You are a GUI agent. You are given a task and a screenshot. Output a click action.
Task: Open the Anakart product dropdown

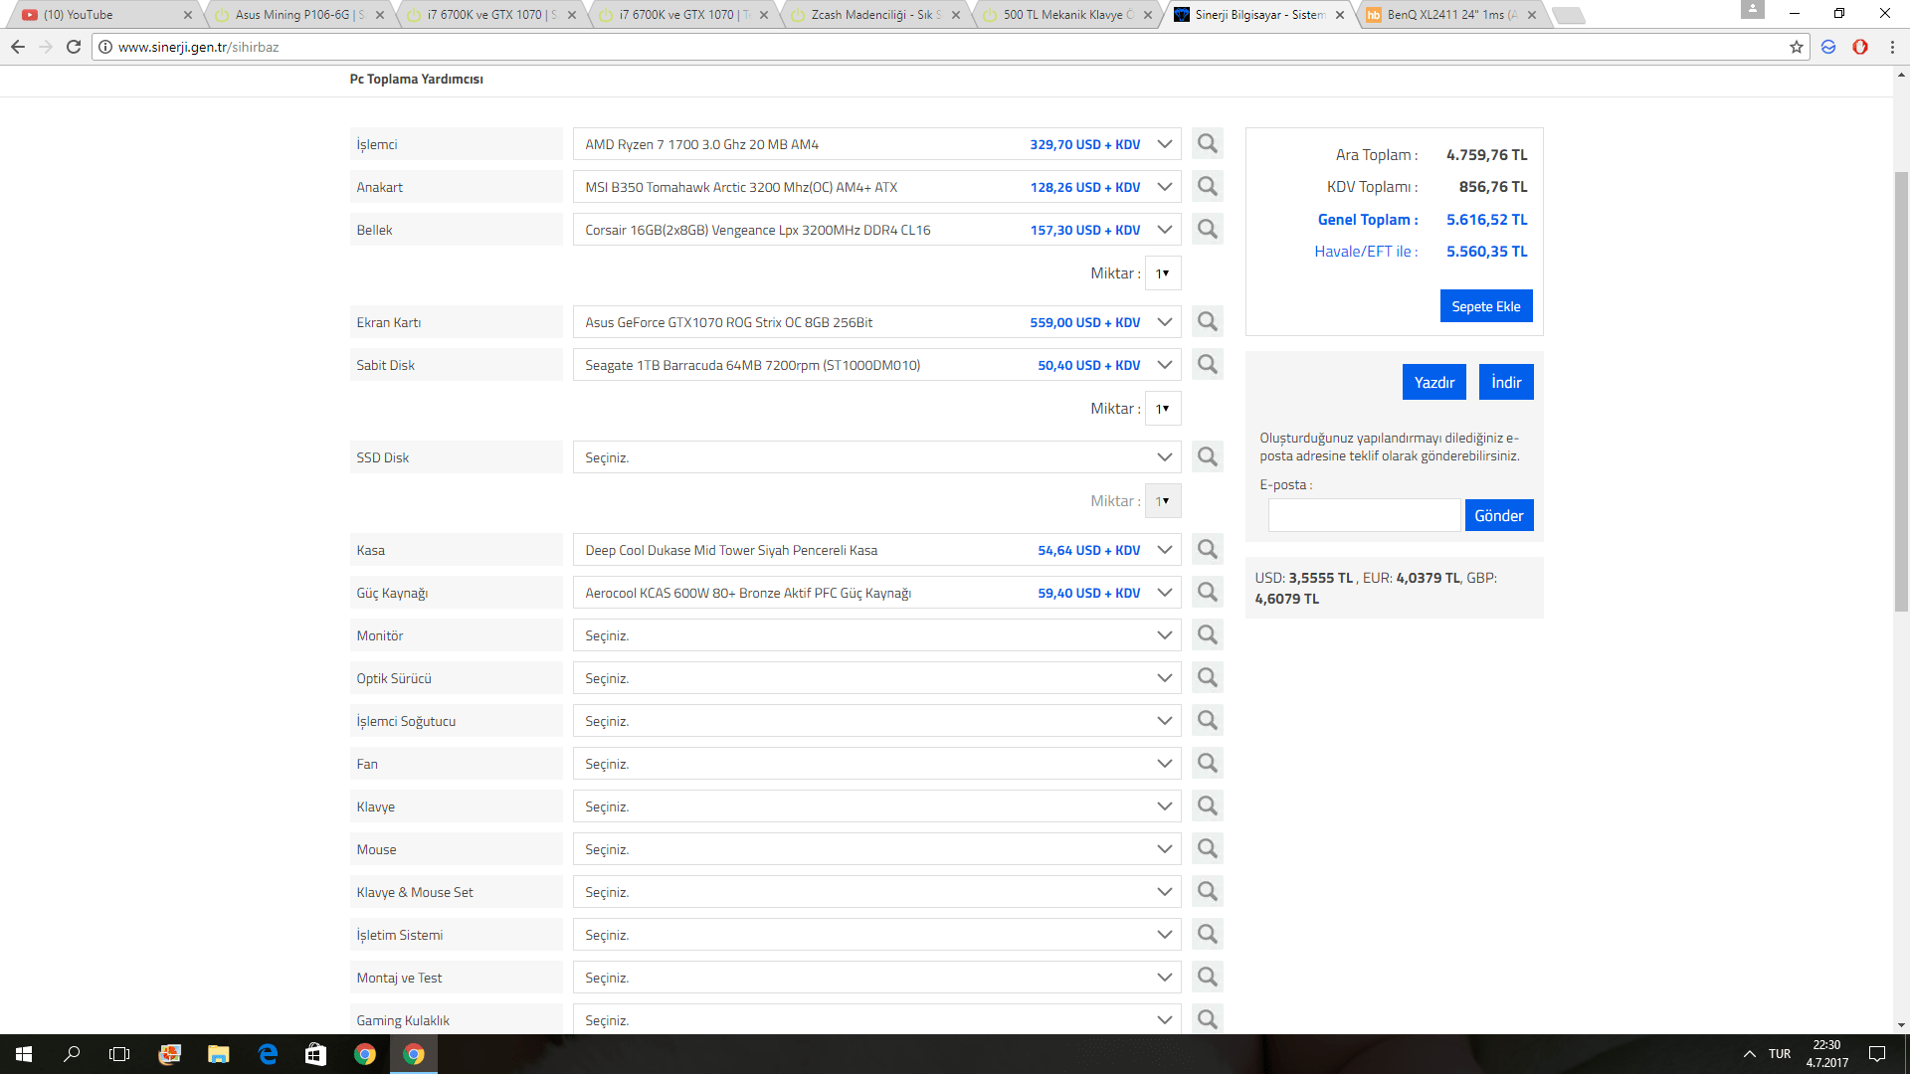(x=875, y=187)
